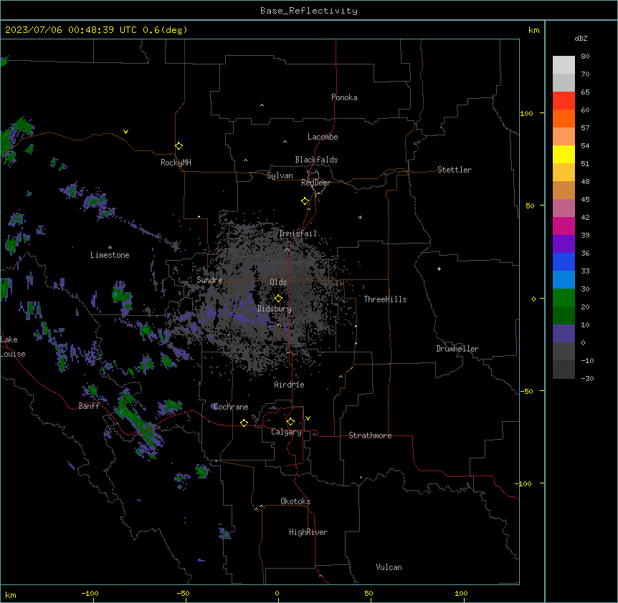Viewport: 618px width, 603px height.
Task: Click the Okotoks city label
Action: [x=295, y=501]
